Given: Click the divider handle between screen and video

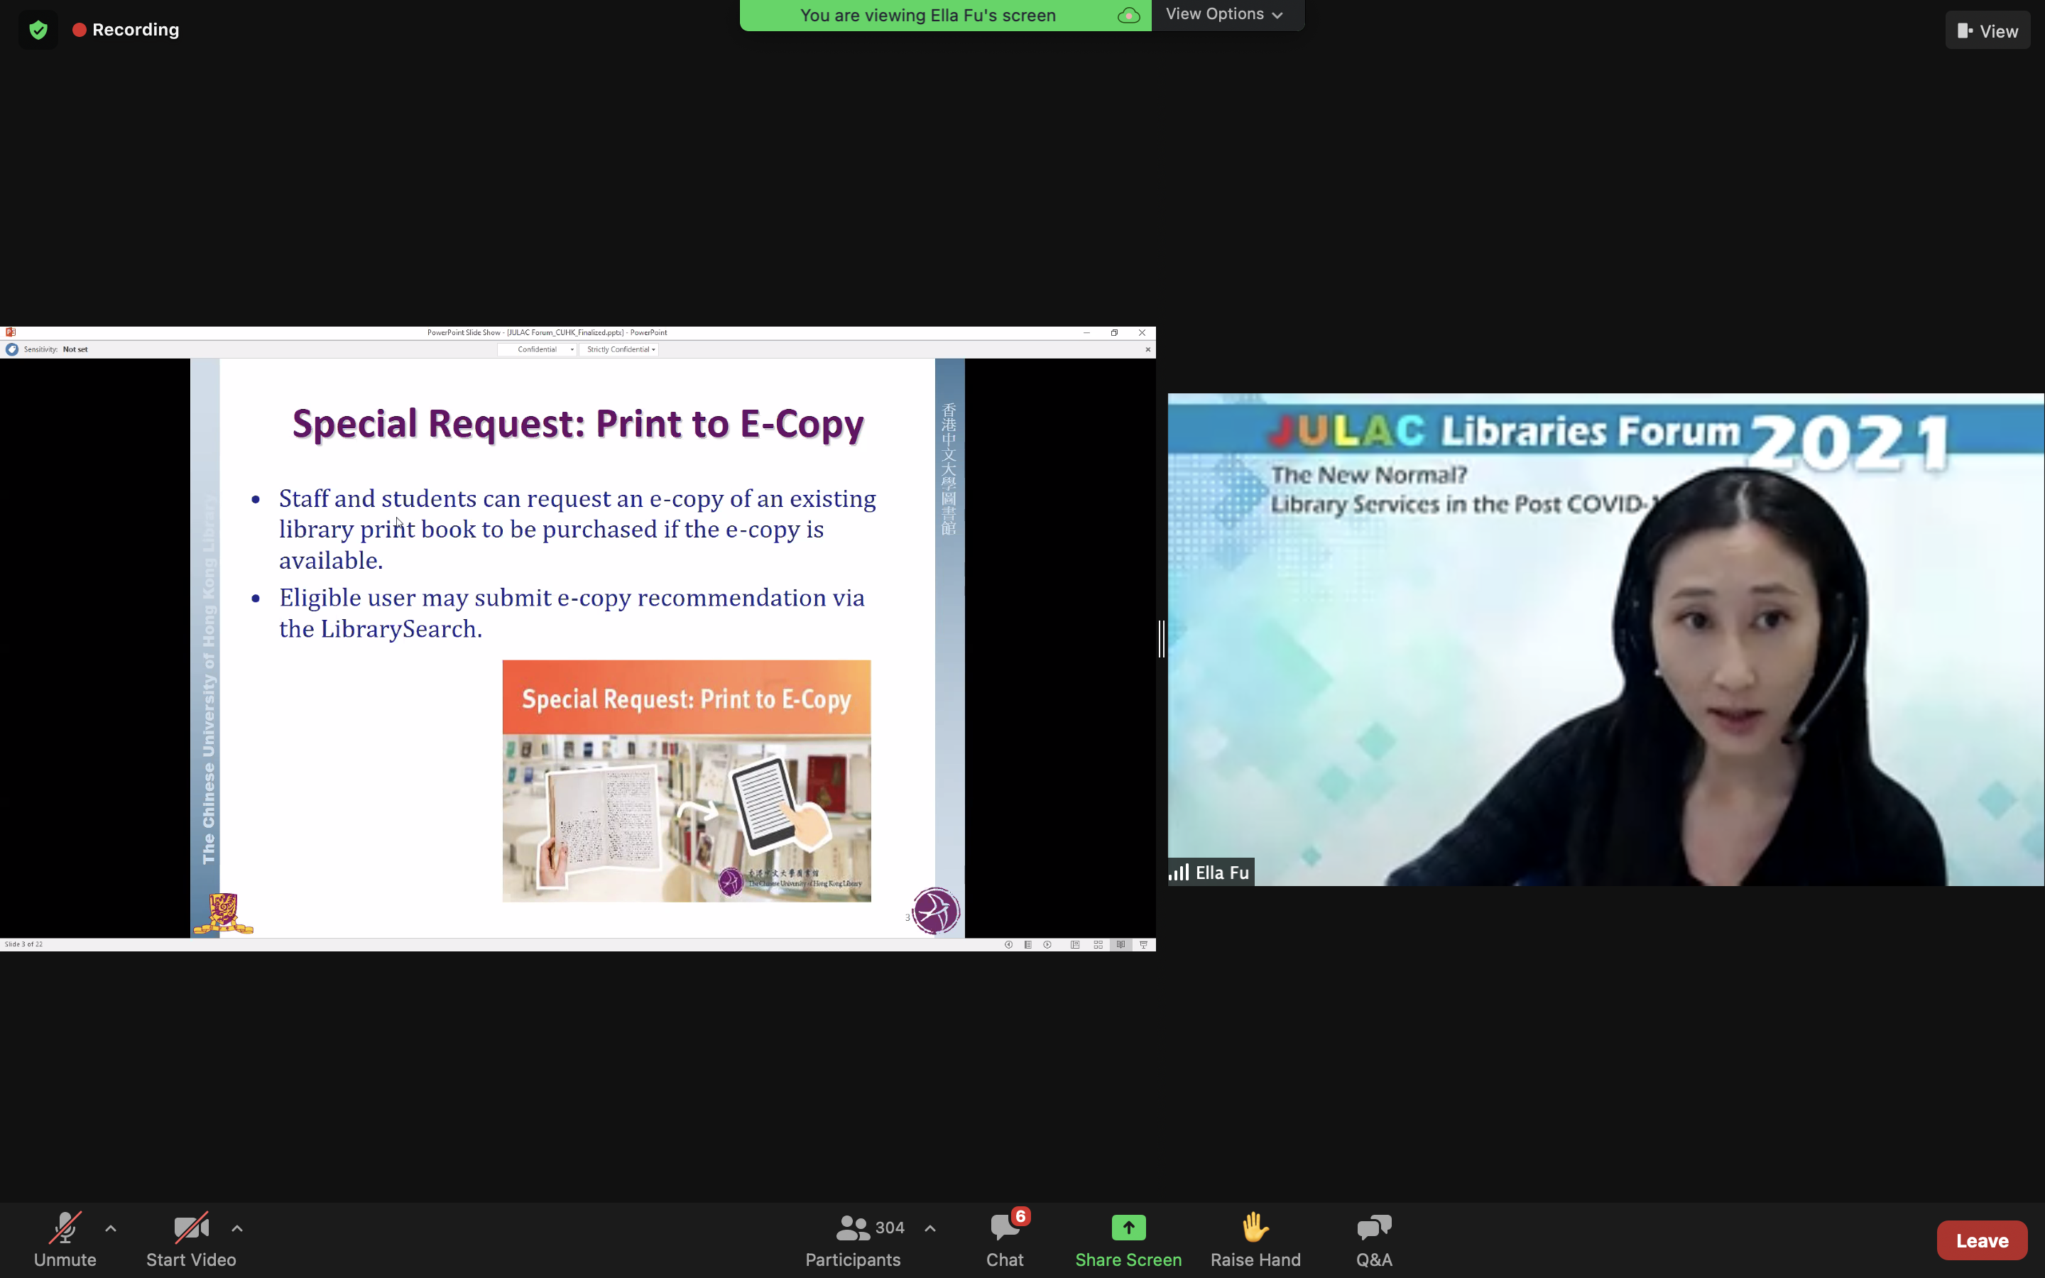Looking at the screenshot, I should 1162,639.
